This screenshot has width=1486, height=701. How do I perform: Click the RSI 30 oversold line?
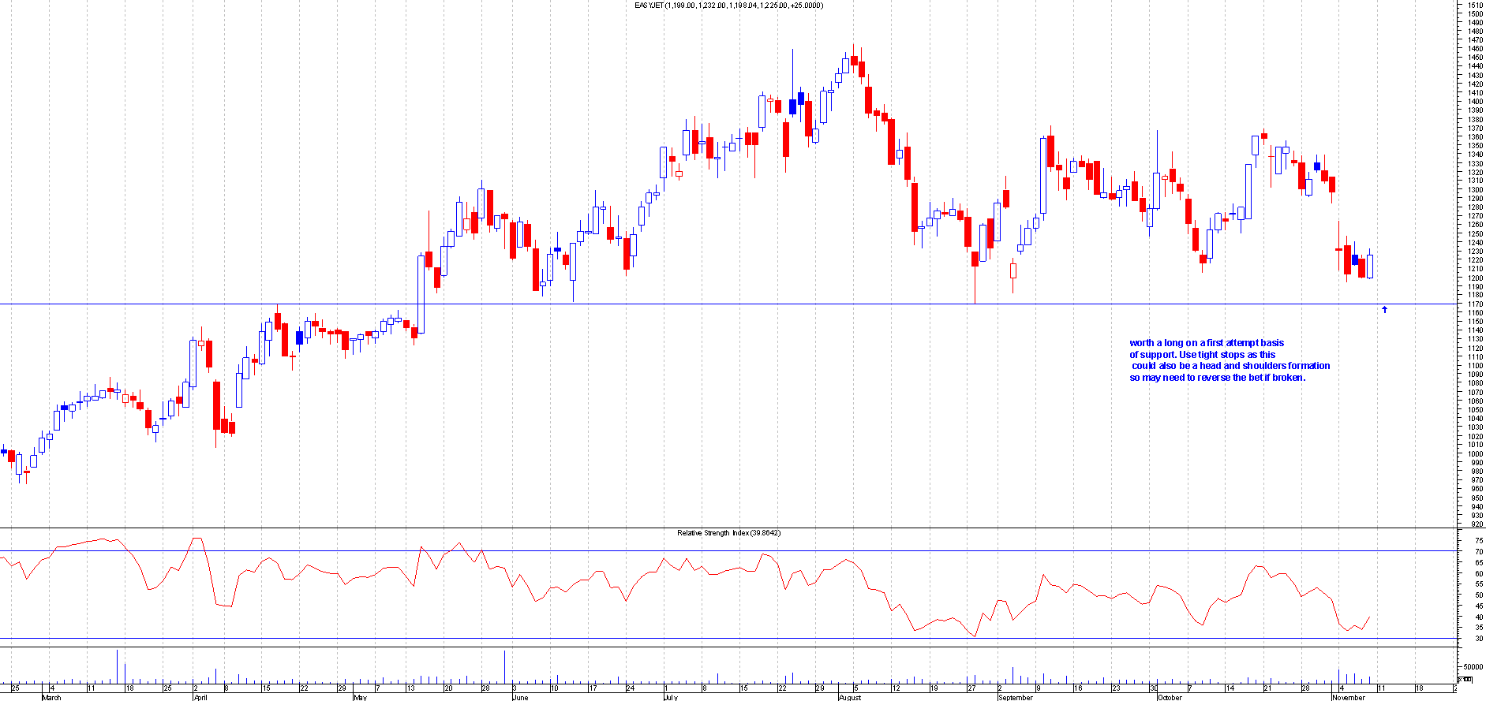point(710,638)
